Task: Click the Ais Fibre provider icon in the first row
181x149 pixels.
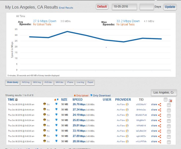Action: [x=127, y=104]
